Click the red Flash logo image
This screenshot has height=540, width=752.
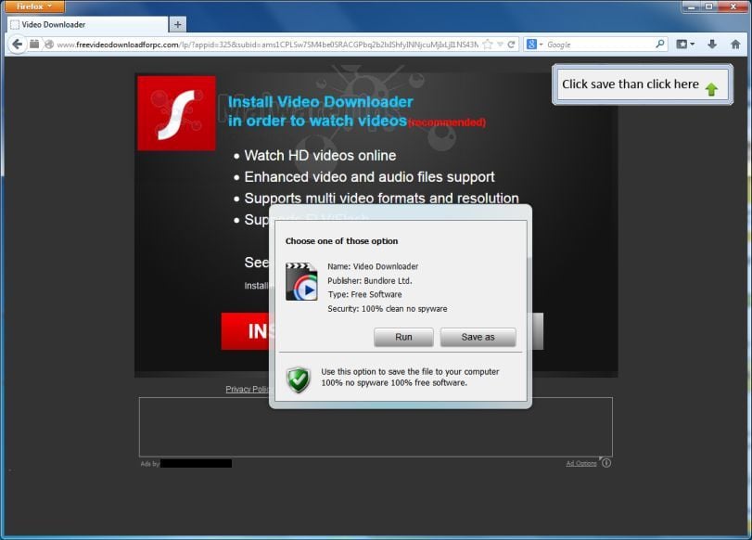coord(176,113)
